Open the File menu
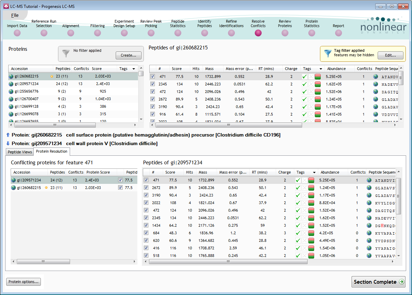Image resolution: width=412 pixels, height=295 pixels. (x=15, y=15)
